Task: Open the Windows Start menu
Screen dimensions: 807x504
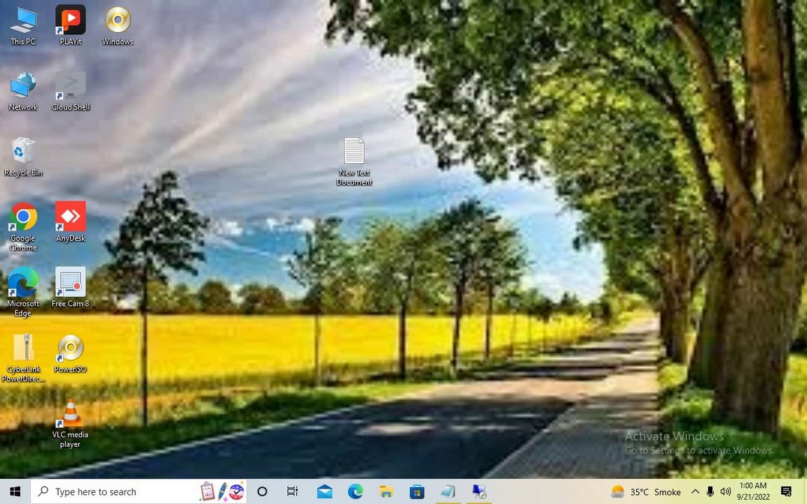Action: tap(15, 491)
